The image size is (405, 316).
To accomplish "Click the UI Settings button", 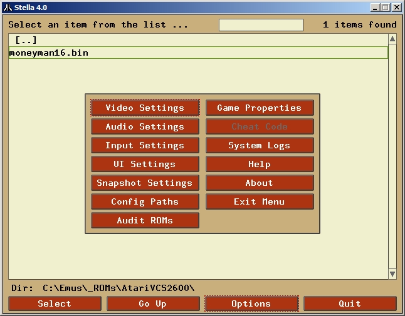I will tap(145, 164).
